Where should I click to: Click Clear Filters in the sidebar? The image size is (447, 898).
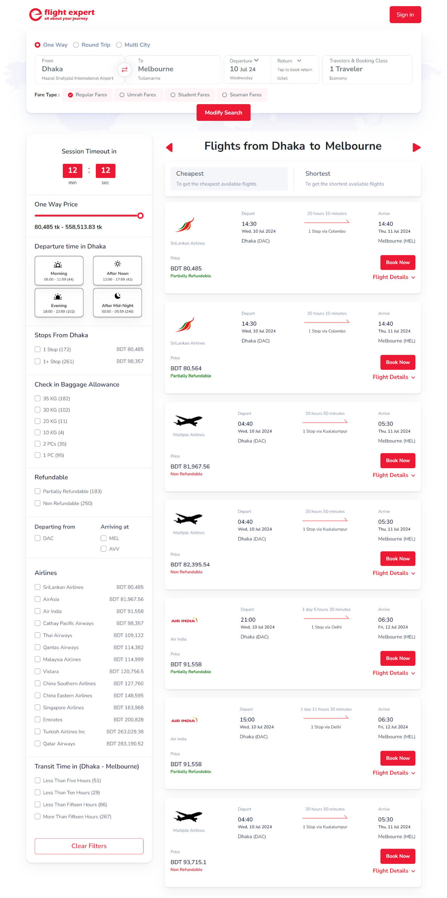click(89, 846)
